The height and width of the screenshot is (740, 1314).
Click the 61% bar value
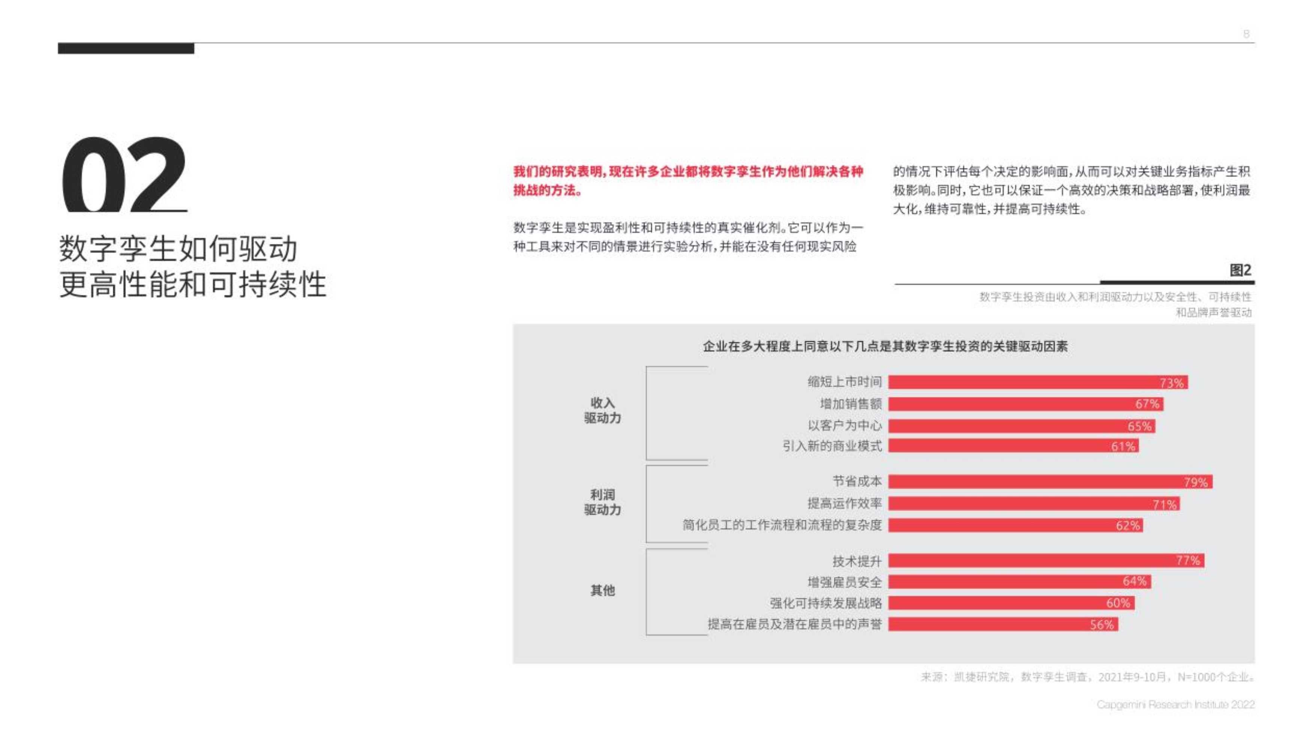[1123, 447]
